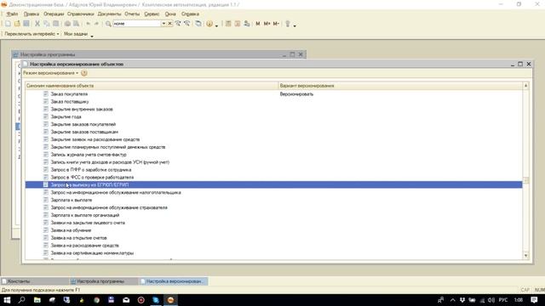Open the Справка menu
545x306 pixels.
[190, 14]
